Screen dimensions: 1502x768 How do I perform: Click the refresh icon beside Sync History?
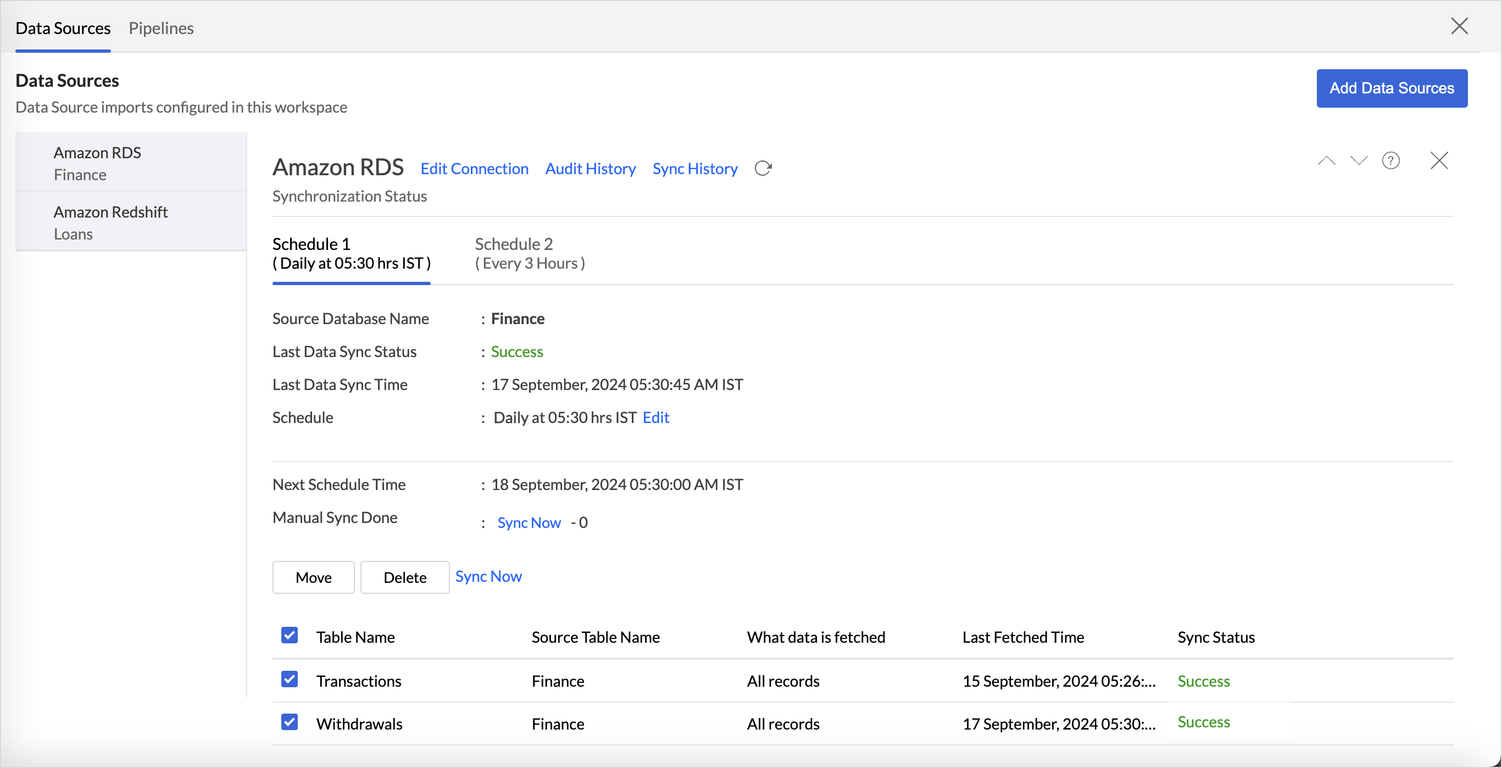[763, 169]
